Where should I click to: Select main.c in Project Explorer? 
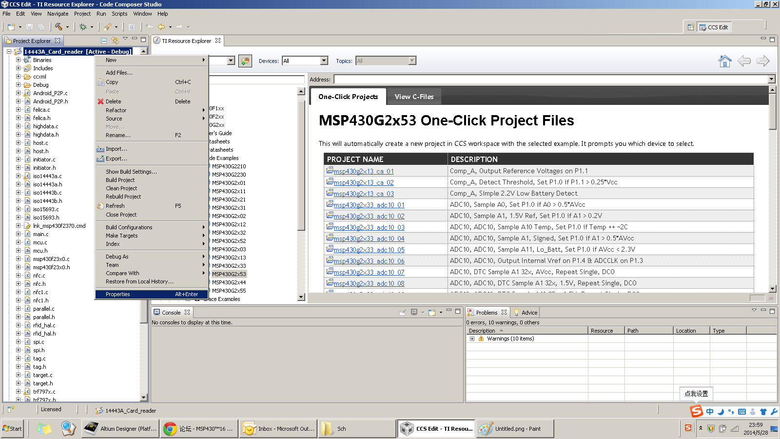point(41,234)
